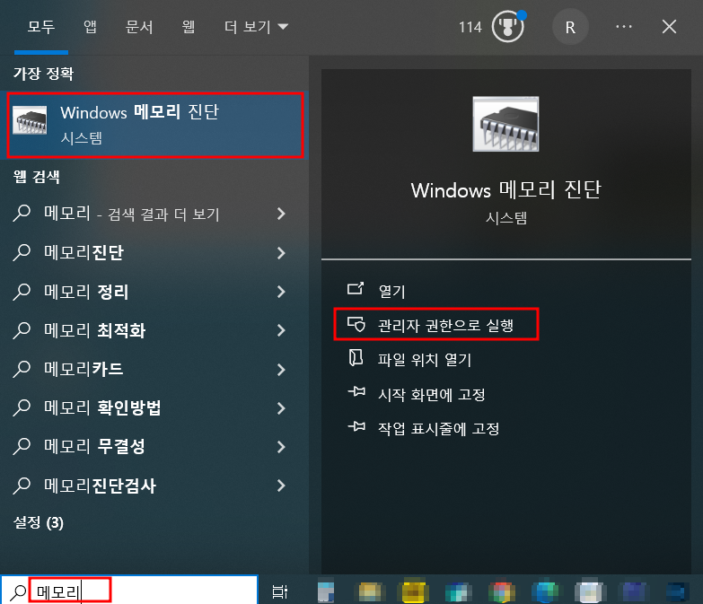Click the pin icon for 작업 표시줄에 고정
Image resolution: width=703 pixels, height=604 pixels.
356,426
